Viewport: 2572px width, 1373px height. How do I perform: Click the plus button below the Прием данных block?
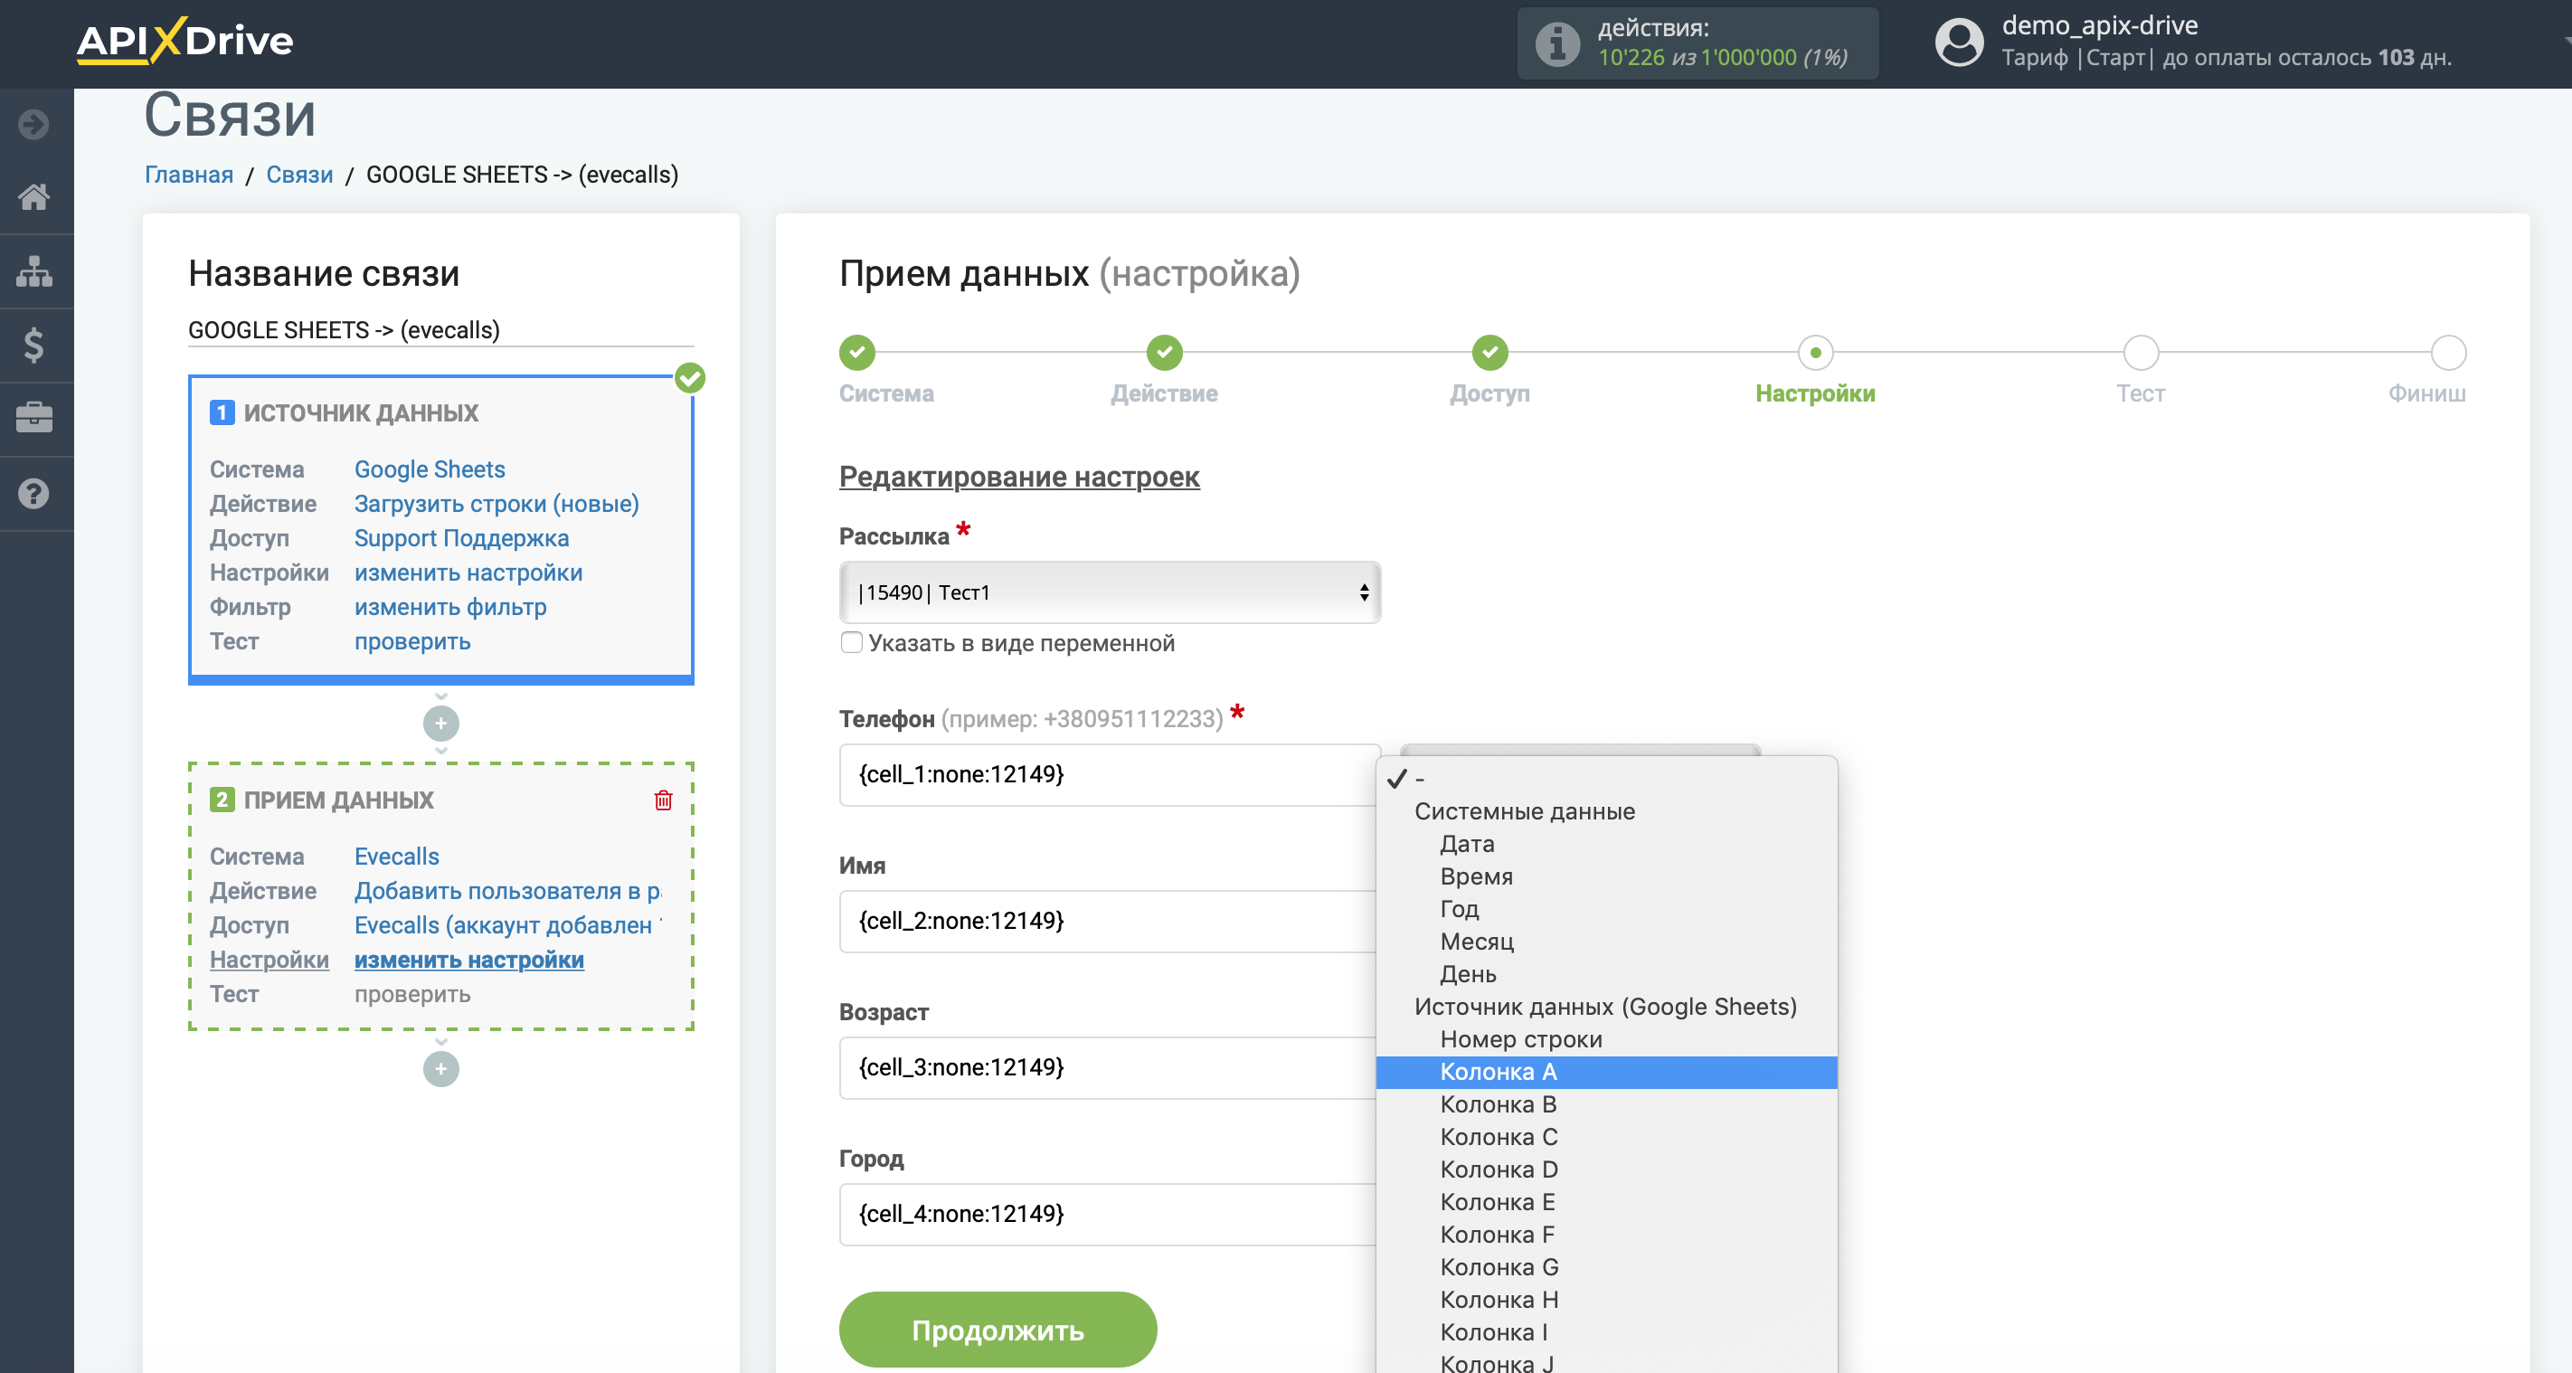[440, 1069]
